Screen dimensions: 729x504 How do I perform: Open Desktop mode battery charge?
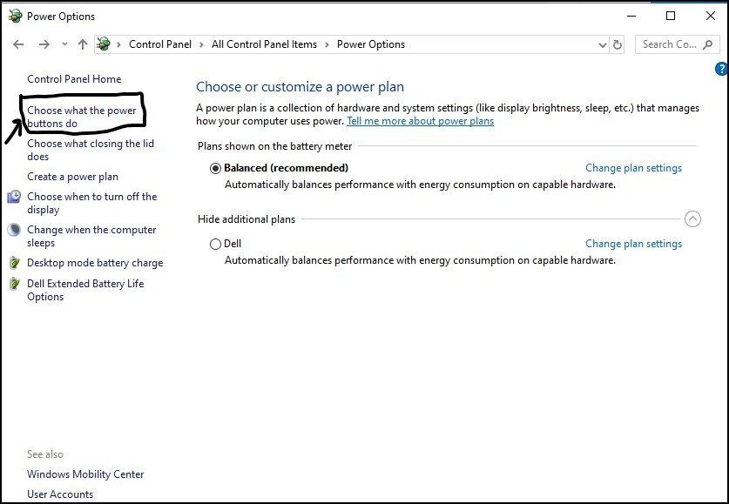(95, 263)
